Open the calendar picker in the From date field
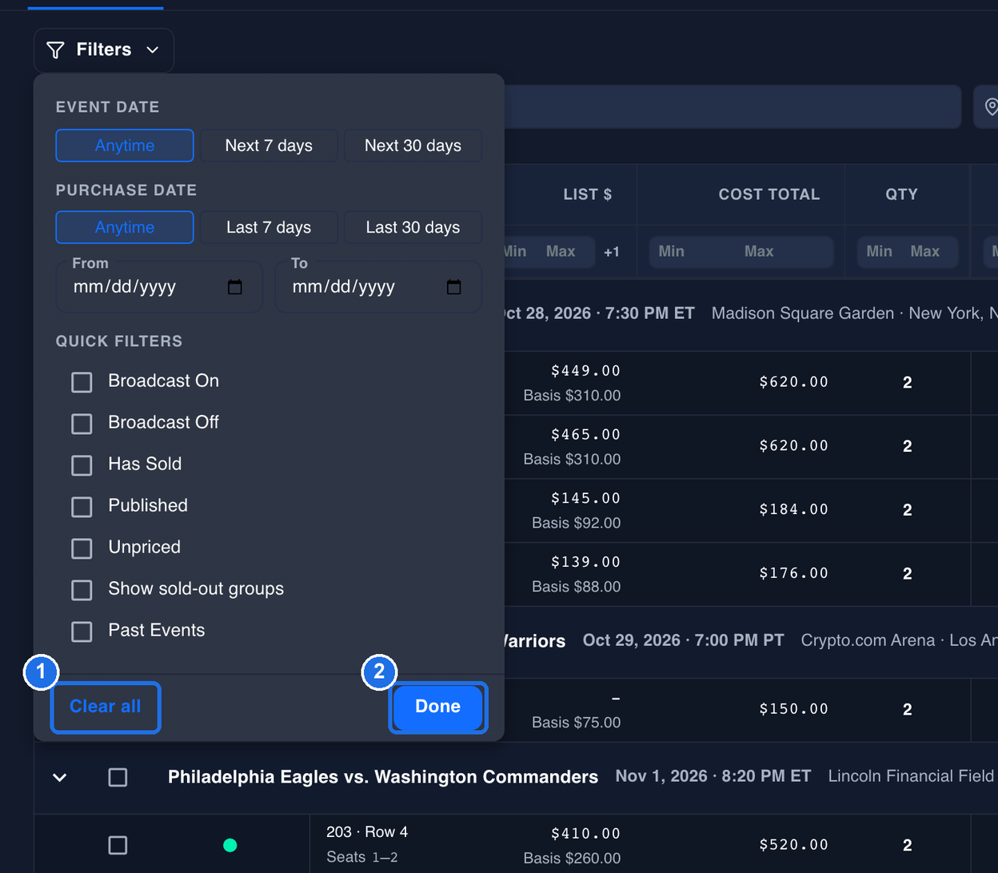The height and width of the screenshot is (873, 998). (x=235, y=287)
